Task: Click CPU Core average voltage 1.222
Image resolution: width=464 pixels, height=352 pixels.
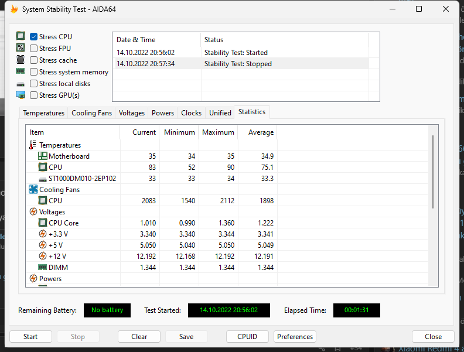Action: pos(266,223)
